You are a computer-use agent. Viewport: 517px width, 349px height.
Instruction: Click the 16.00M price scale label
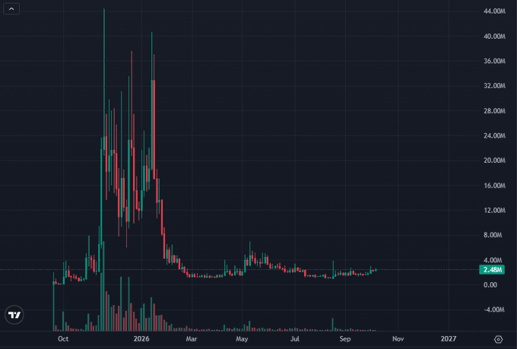tap(494, 186)
